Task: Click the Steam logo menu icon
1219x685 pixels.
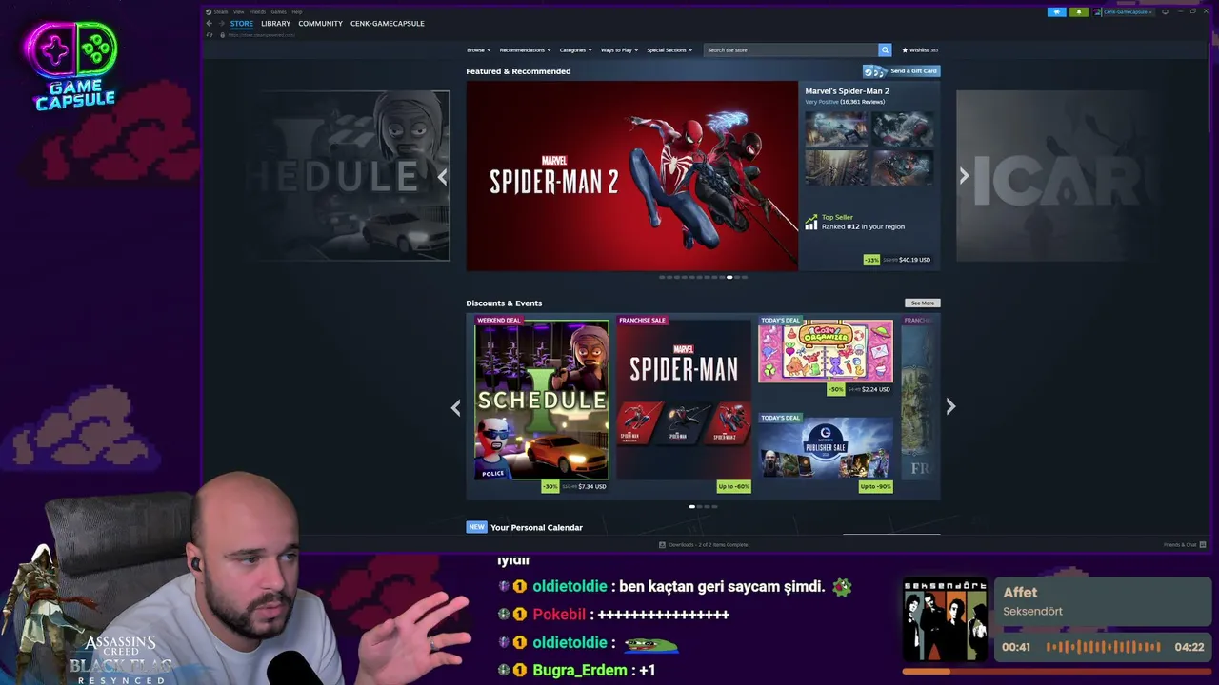Action: click(x=209, y=11)
